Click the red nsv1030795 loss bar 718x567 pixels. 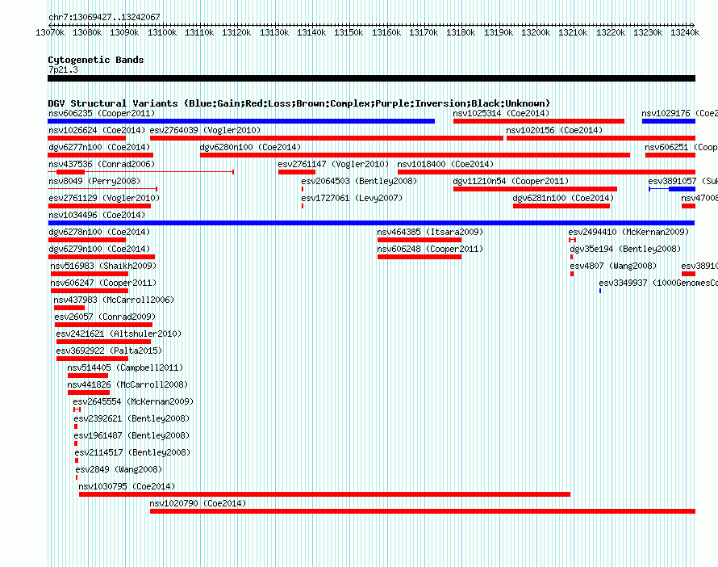pyautogui.click(x=324, y=494)
